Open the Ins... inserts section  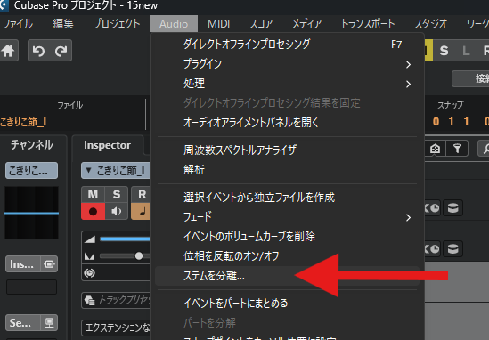(22, 264)
